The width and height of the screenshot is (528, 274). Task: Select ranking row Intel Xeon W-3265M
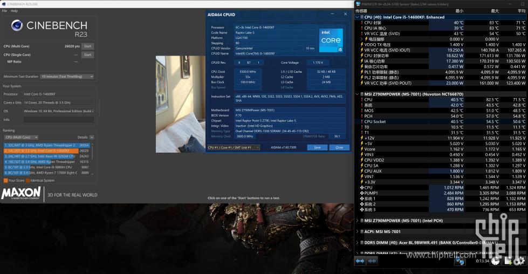point(46,156)
